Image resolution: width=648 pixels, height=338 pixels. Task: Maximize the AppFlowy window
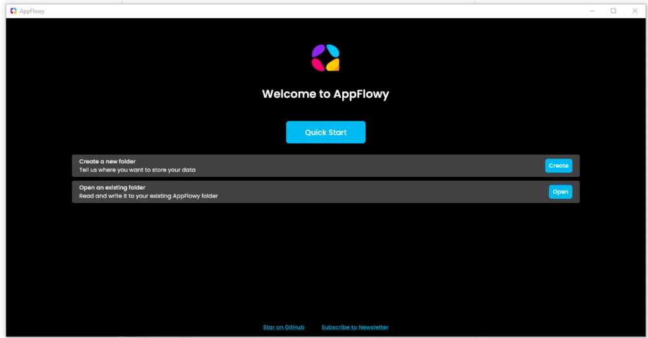click(613, 11)
